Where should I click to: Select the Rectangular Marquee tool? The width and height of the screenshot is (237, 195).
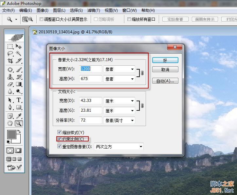[x=10, y=46]
